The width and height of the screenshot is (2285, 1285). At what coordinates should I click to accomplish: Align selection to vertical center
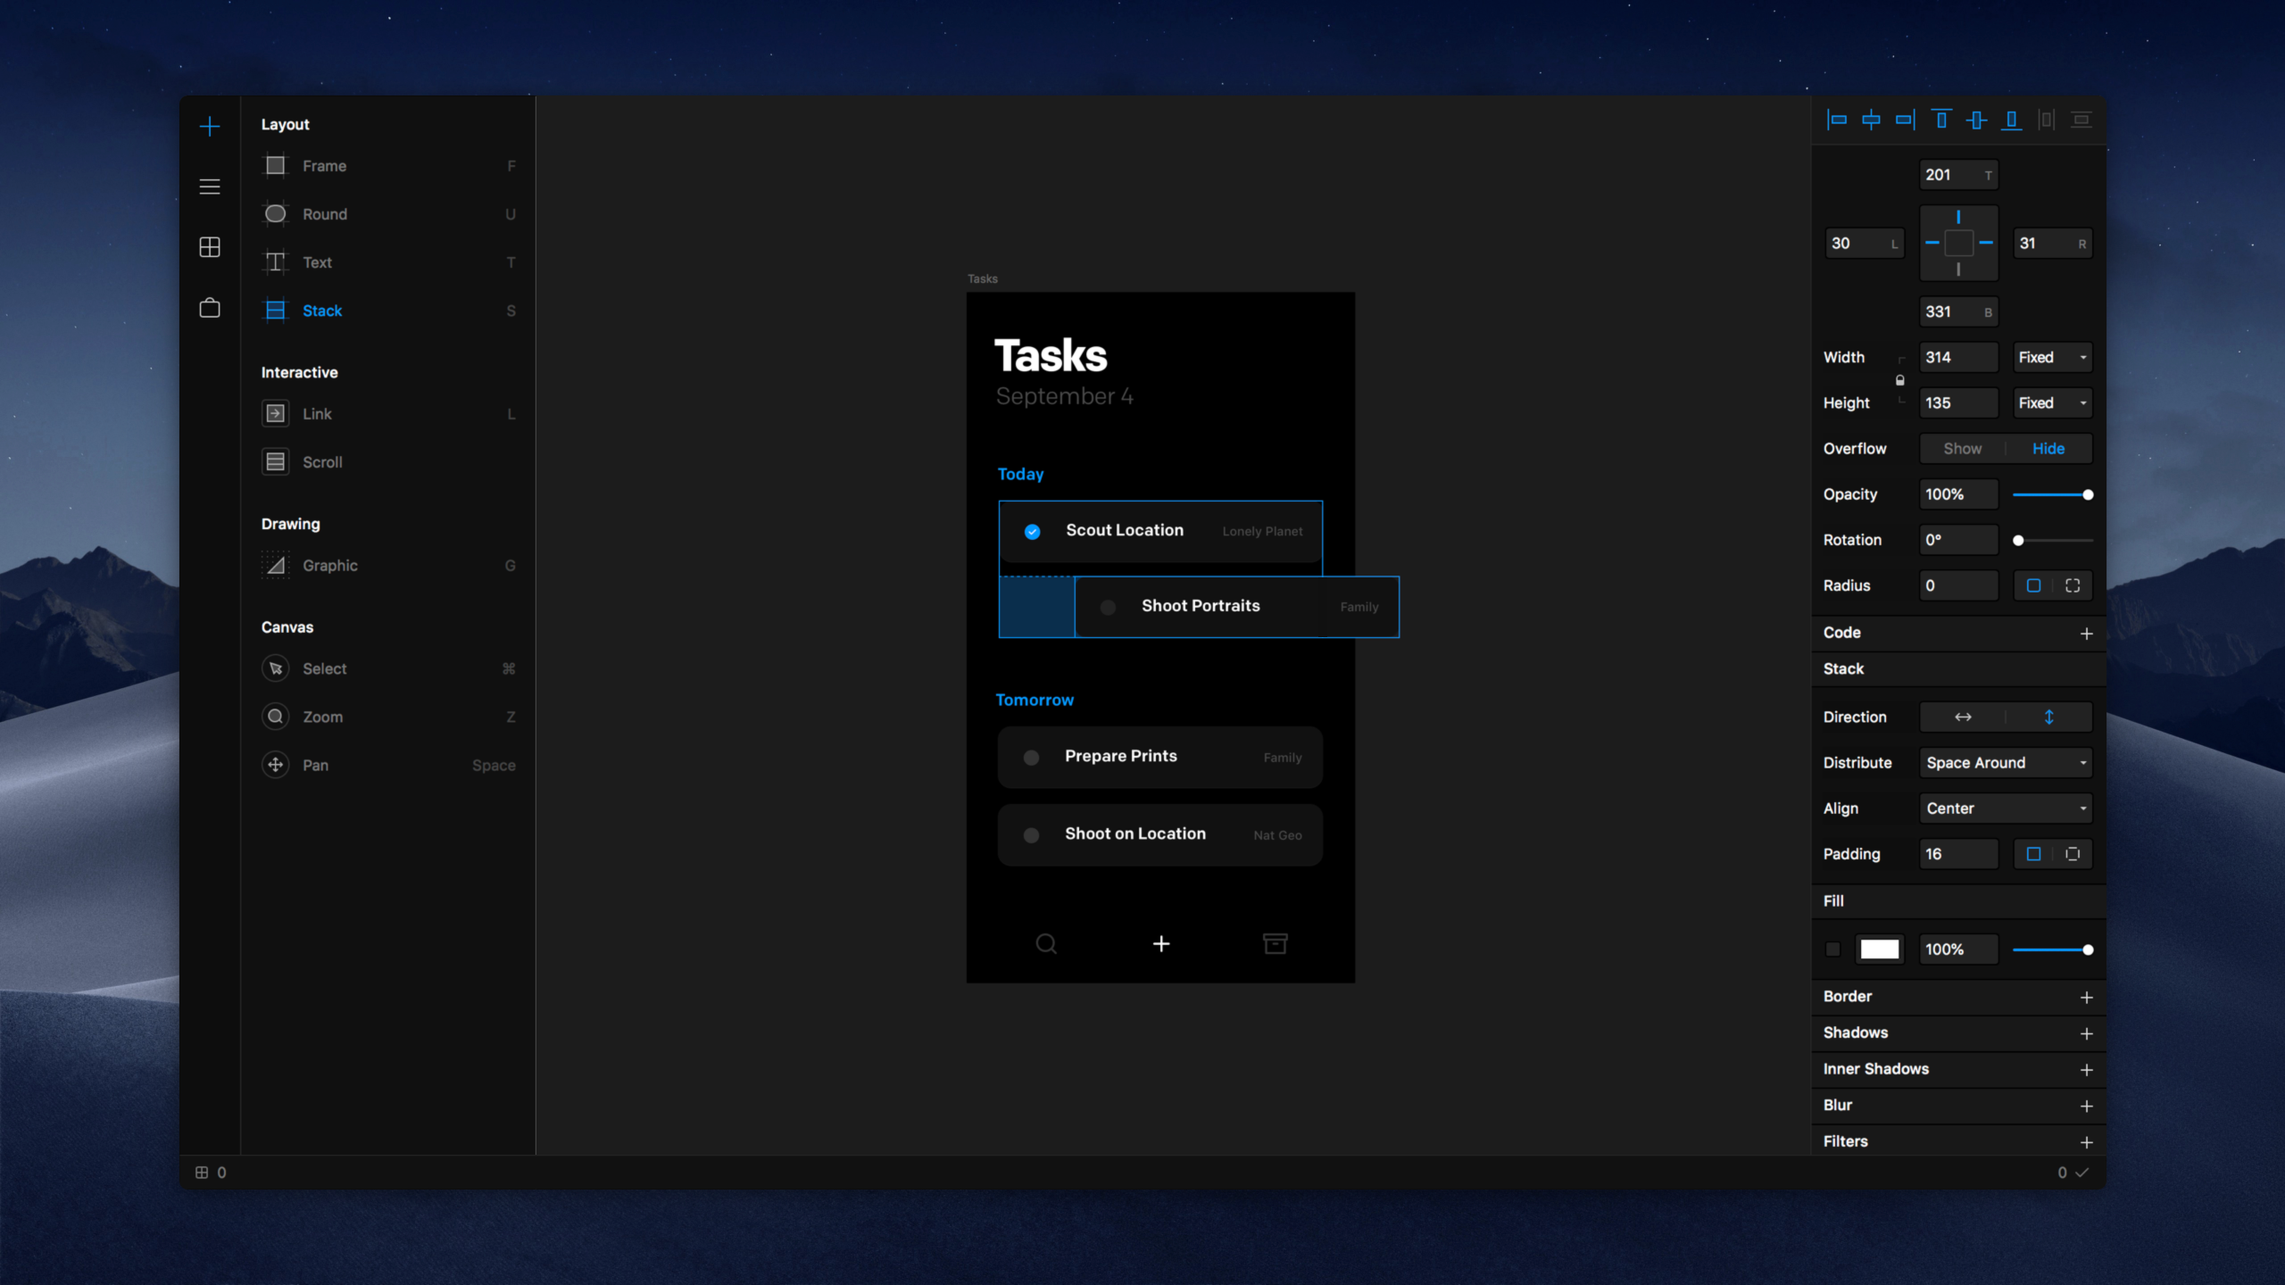(1976, 119)
